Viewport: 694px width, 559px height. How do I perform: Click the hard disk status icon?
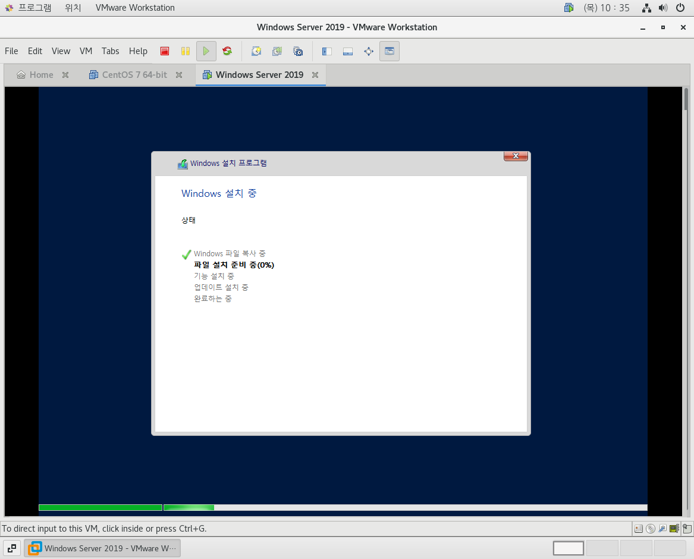pyautogui.click(x=639, y=529)
